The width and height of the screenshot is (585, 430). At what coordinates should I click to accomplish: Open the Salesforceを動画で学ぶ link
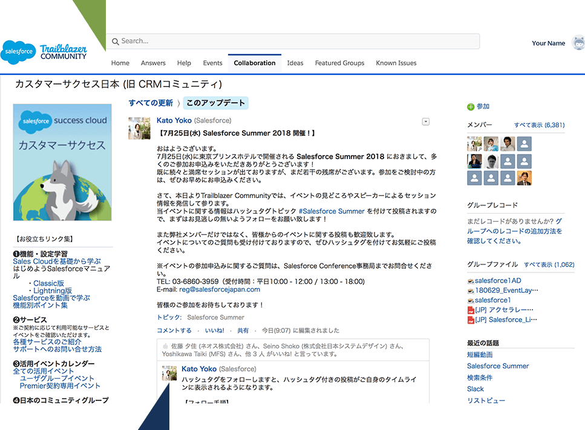point(51,298)
